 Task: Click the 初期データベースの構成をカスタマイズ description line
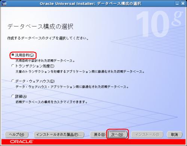[x=52, y=102]
